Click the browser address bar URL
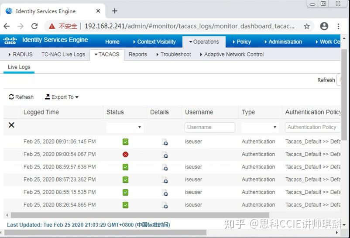 click(x=189, y=26)
